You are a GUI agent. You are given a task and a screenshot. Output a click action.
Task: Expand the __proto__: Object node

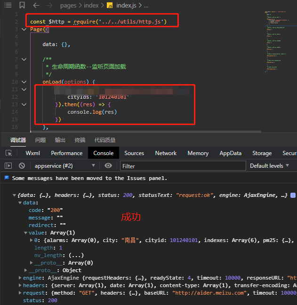point(25,270)
